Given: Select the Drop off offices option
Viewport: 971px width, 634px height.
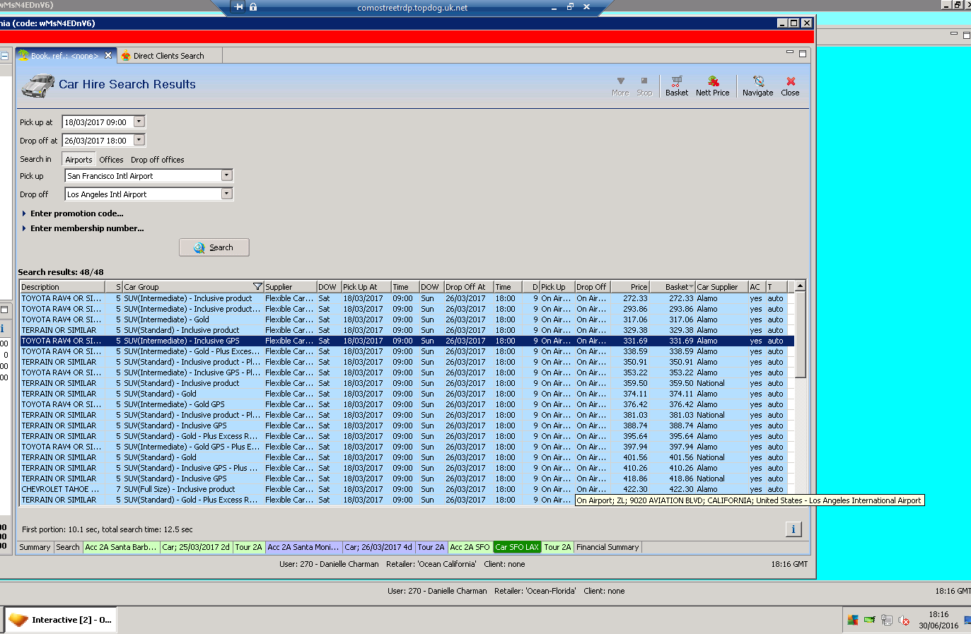Looking at the screenshot, I should [x=157, y=160].
